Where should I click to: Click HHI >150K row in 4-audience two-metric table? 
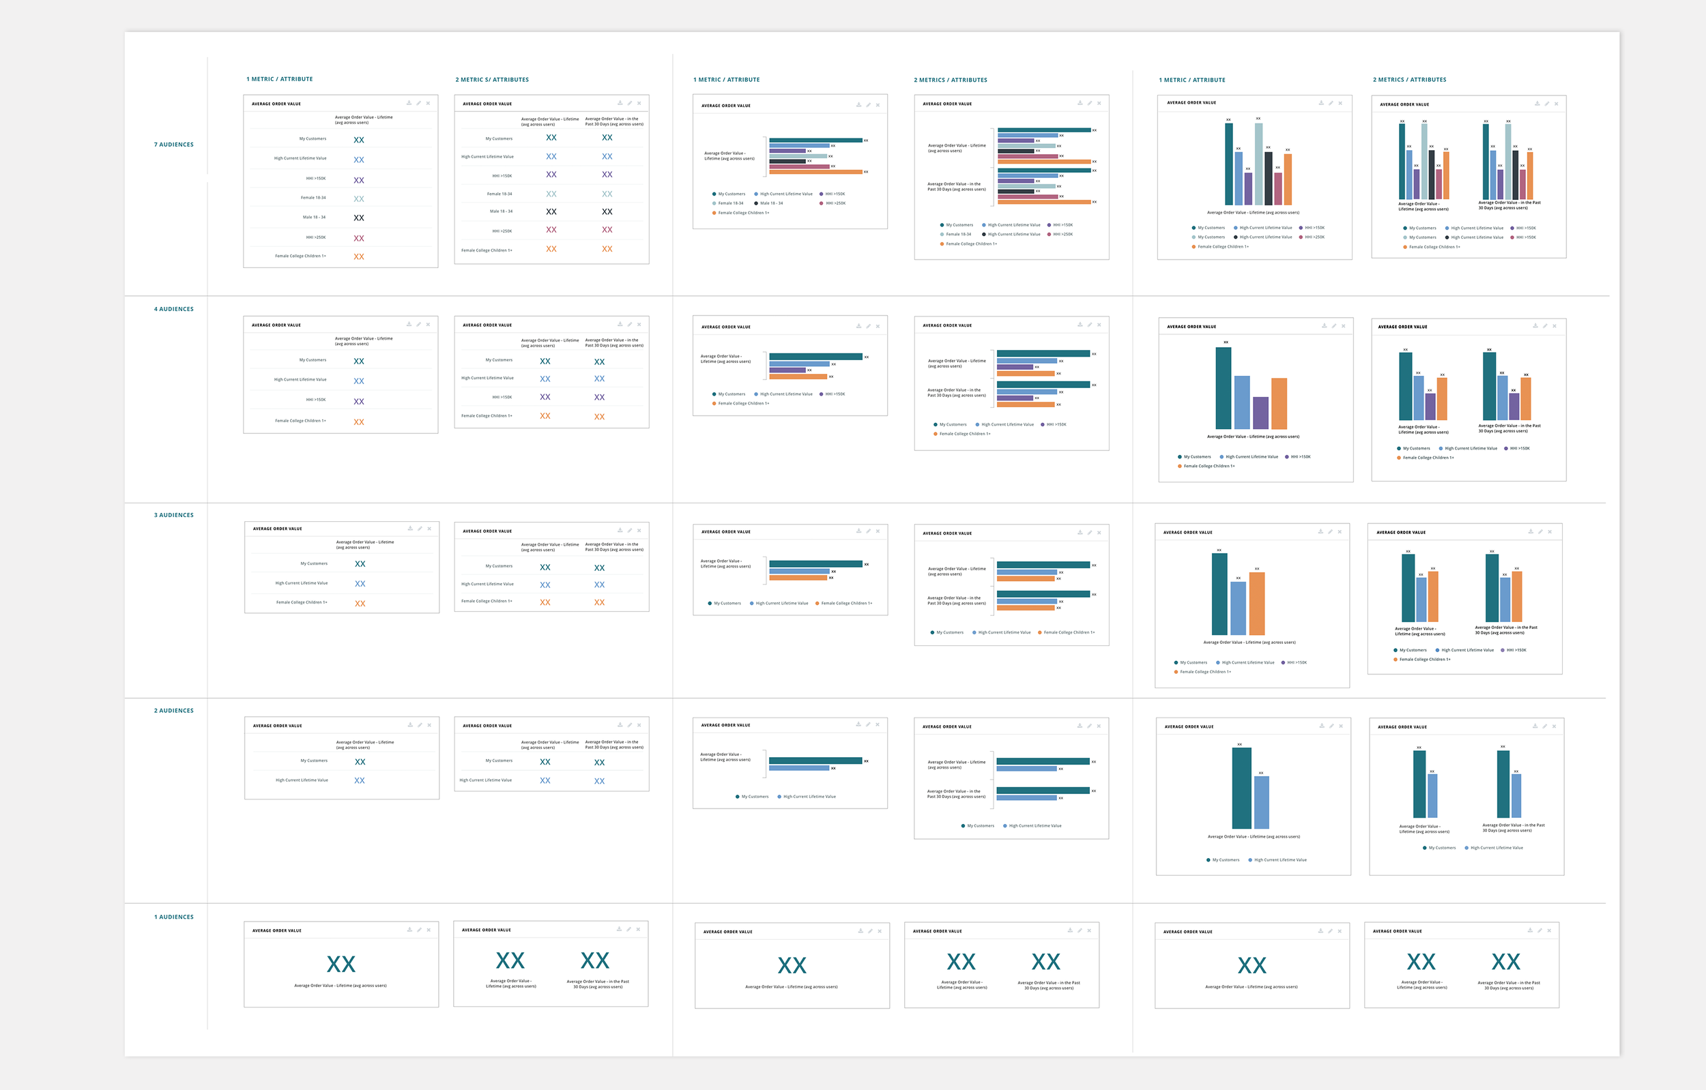point(552,398)
